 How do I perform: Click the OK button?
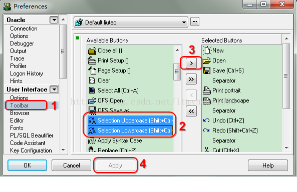click(x=27, y=165)
